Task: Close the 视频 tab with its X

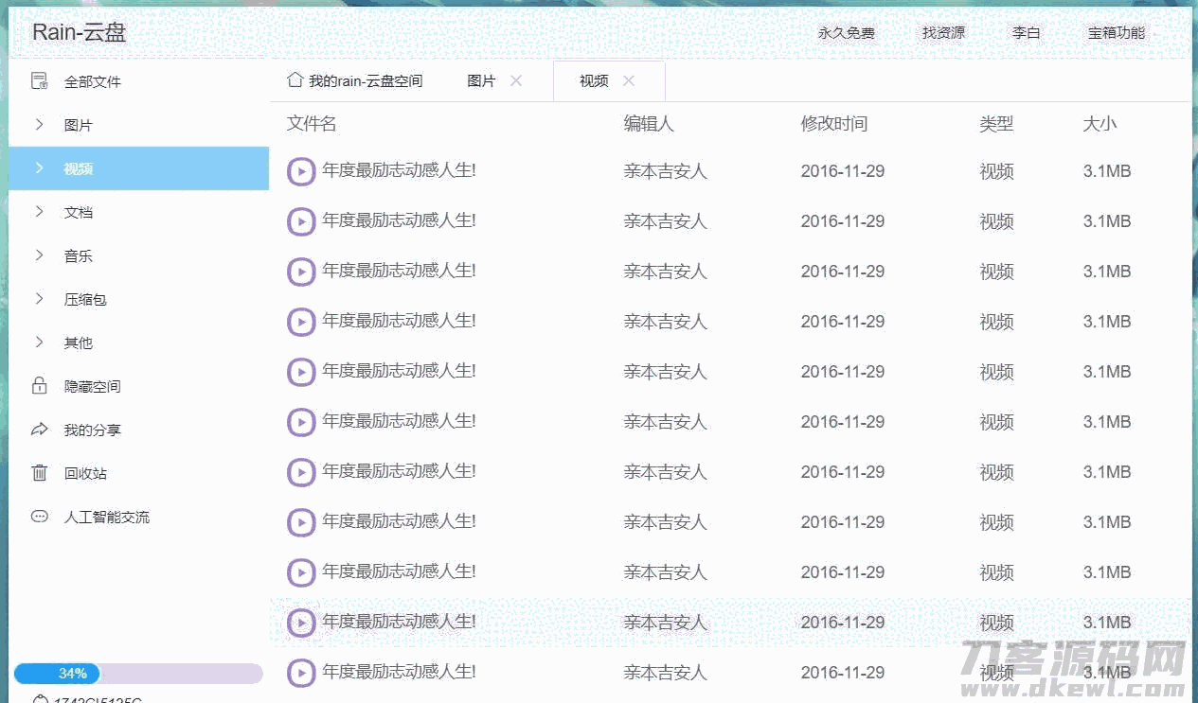Action: pos(629,80)
